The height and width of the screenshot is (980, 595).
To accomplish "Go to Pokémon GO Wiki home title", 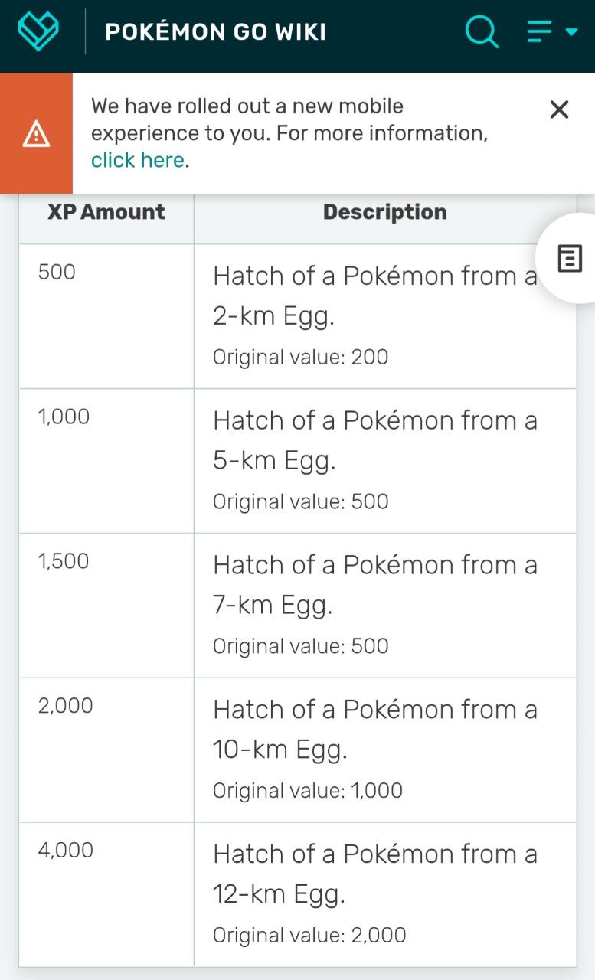I will pyautogui.click(x=215, y=32).
